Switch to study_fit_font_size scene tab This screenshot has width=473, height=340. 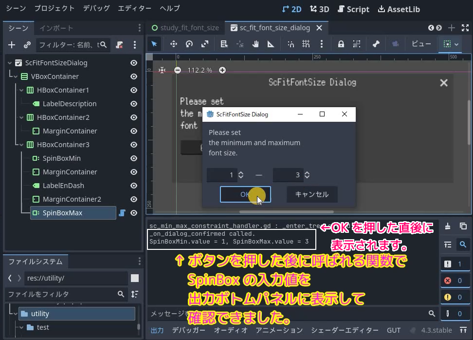point(185,28)
